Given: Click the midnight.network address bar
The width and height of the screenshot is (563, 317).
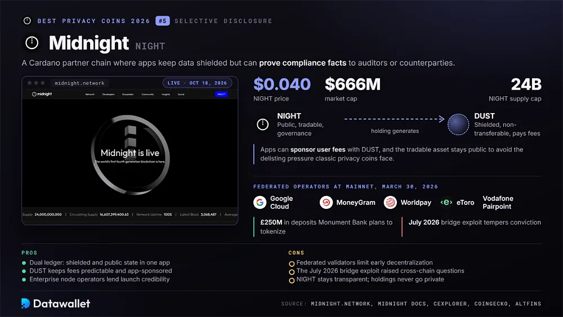Looking at the screenshot, I should [79, 83].
